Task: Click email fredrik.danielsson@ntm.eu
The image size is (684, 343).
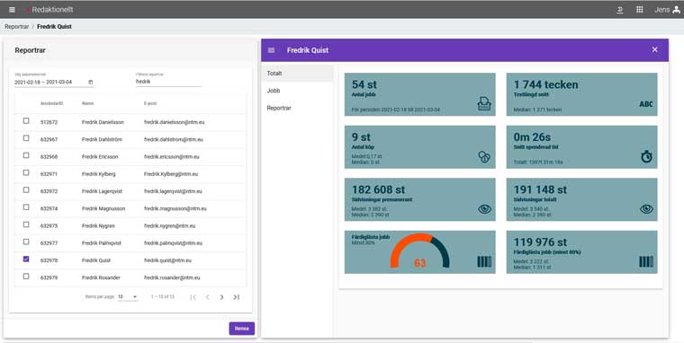Action: (x=174, y=122)
